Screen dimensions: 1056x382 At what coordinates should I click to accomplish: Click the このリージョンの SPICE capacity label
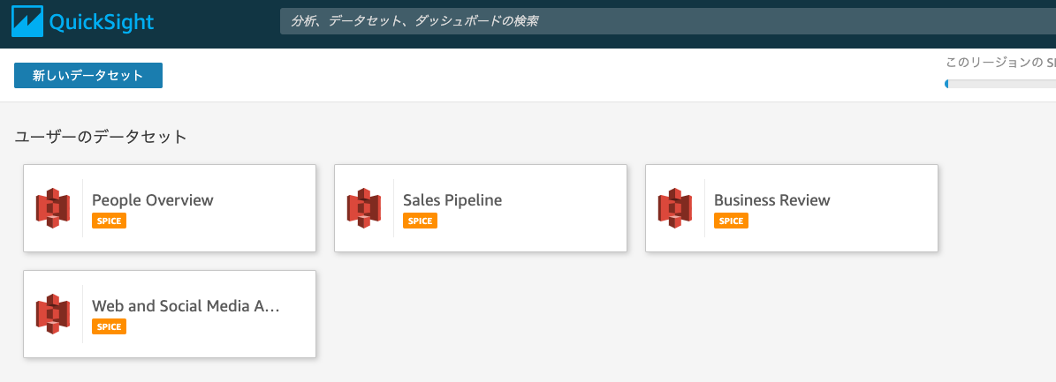1001,62
